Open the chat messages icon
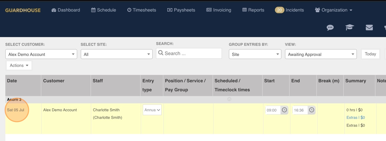This screenshot has height=141, width=386. tap(330, 28)
